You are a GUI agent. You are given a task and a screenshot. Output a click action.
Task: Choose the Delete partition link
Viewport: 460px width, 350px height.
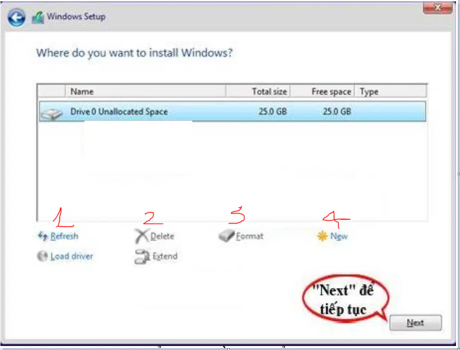coord(162,236)
